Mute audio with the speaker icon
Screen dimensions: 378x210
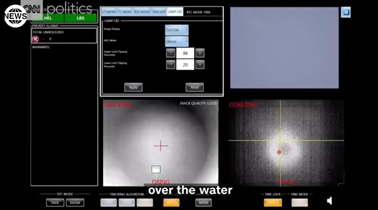[330, 201]
